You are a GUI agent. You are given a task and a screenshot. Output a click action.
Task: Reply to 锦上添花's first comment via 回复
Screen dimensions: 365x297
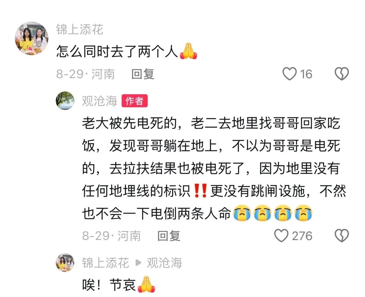[143, 74]
